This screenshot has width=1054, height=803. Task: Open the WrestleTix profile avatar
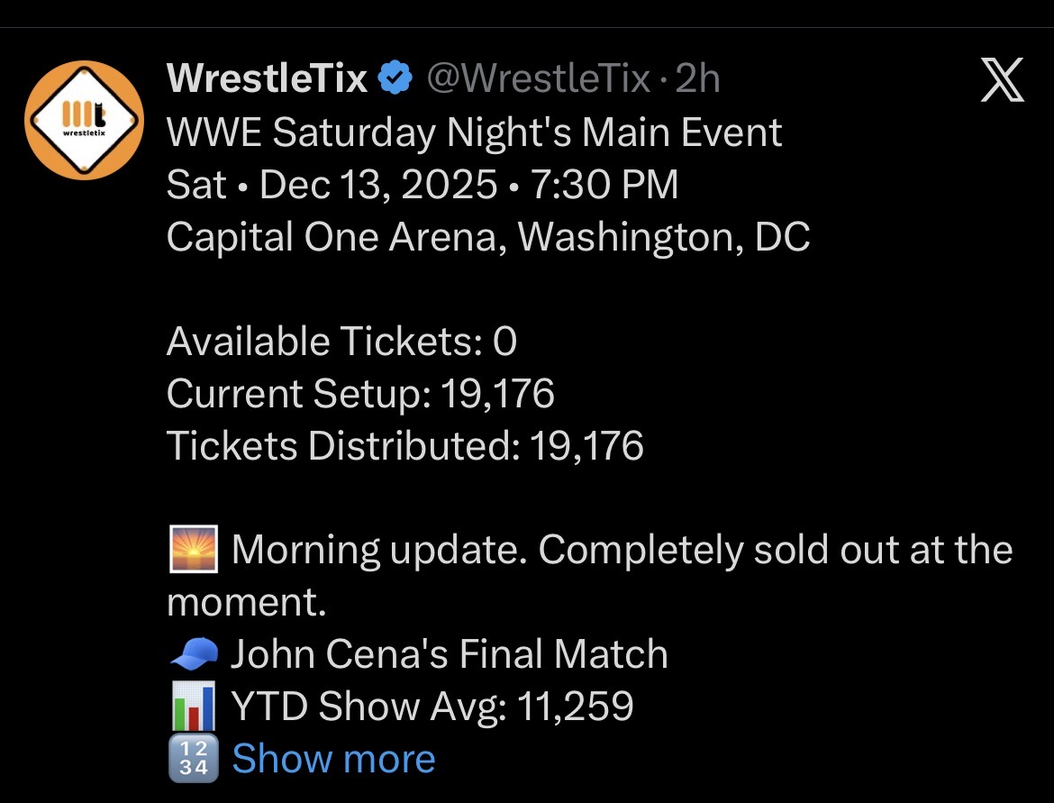(x=84, y=120)
